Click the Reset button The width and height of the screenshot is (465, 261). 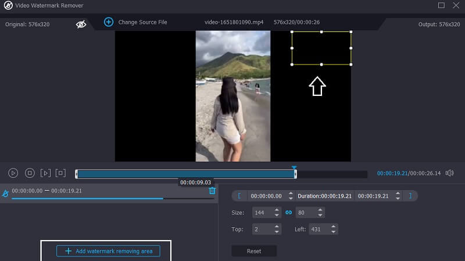254,251
